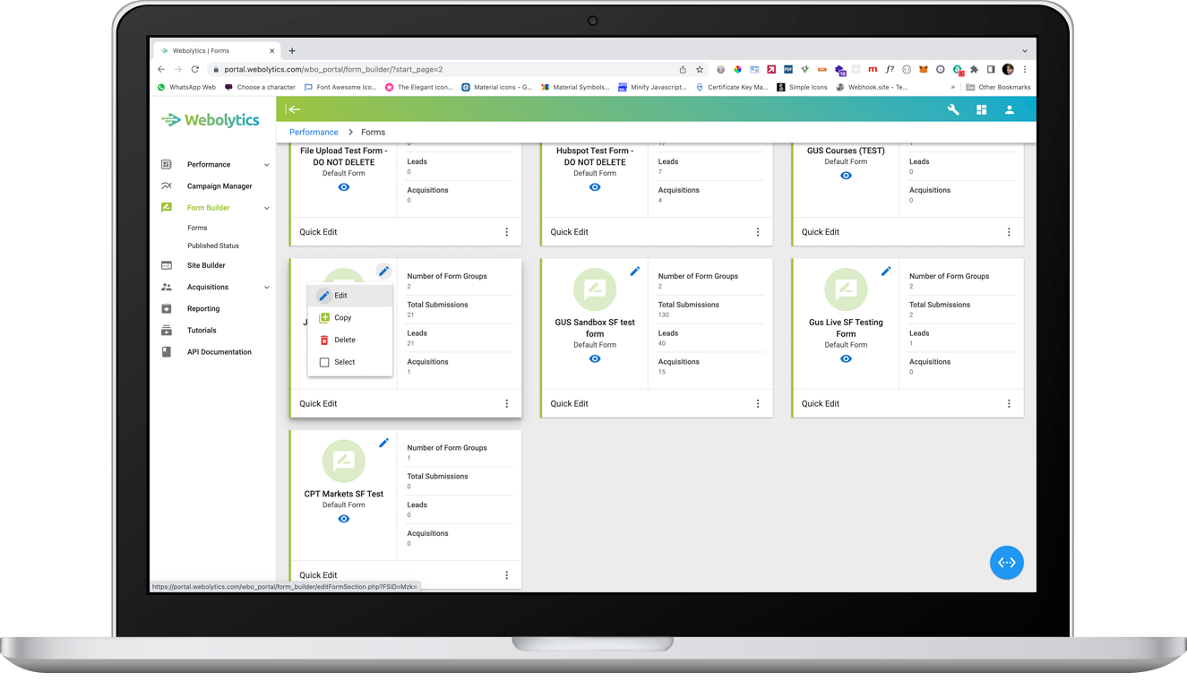Open the API Documentation icon
1187x699 pixels.
click(165, 351)
